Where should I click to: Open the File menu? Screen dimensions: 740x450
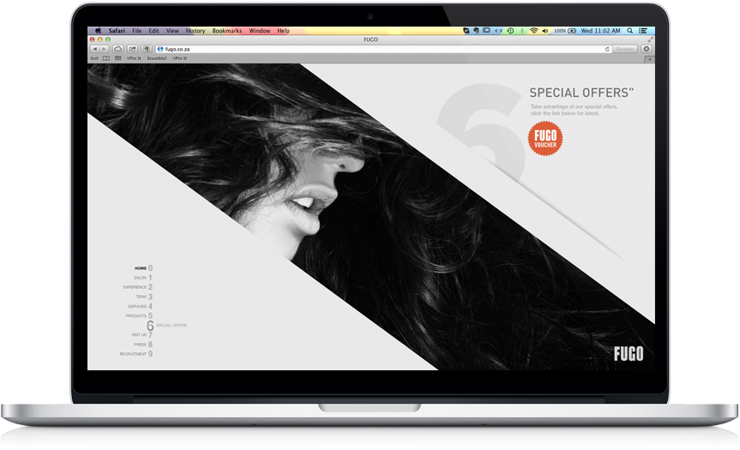pos(137,31)
